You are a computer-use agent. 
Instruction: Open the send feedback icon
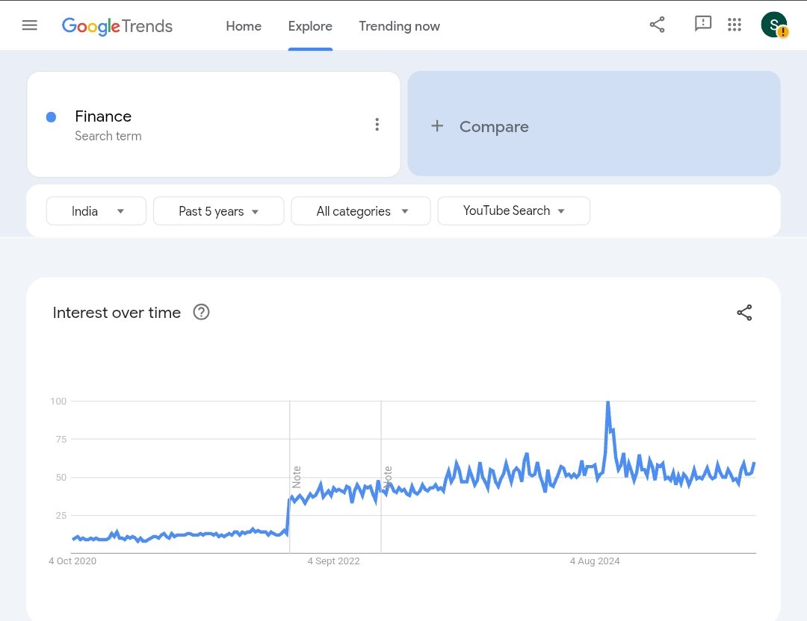point(703,24)
